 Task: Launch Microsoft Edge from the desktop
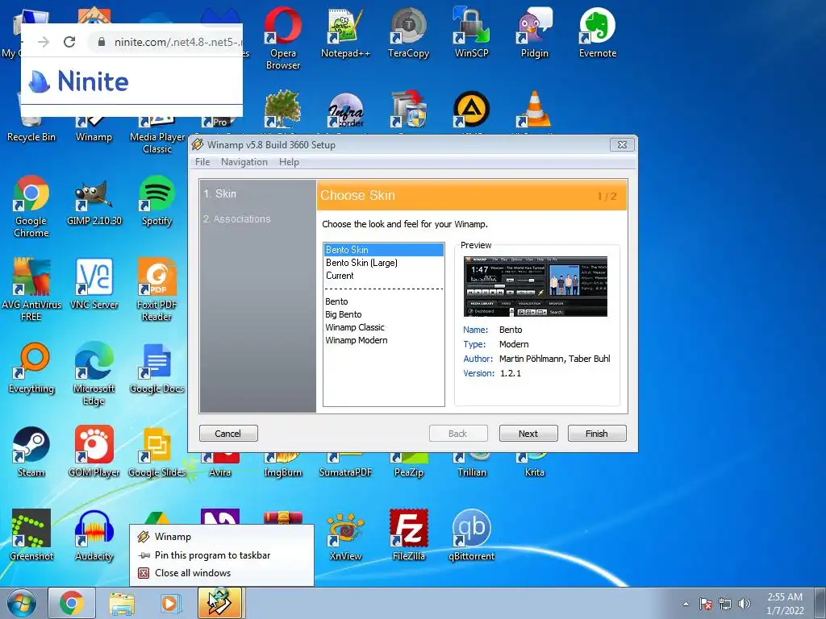(94, 374)
